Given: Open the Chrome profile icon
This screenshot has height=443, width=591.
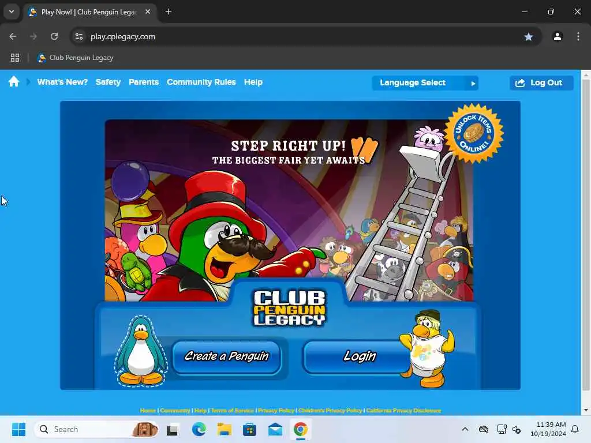Looking at the screenshot, I should pos(558,36).
